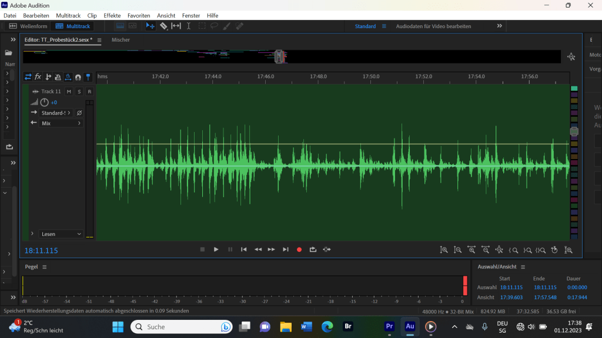This screenshot has height=338, width=602.
Task: Mute Track 11 with M button
Action: (69, 92)
